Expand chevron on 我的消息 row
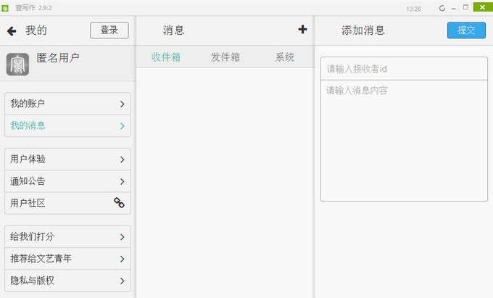Image resolution: width=493 pixels, height=298 pixels. (x=123, y=126)
